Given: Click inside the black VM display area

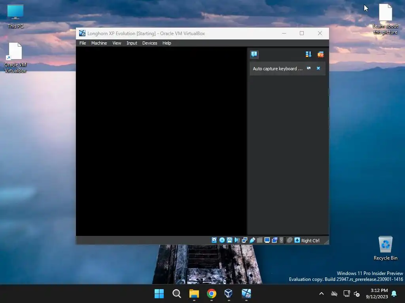Looking at the screenshot, I should coord(161,141).
